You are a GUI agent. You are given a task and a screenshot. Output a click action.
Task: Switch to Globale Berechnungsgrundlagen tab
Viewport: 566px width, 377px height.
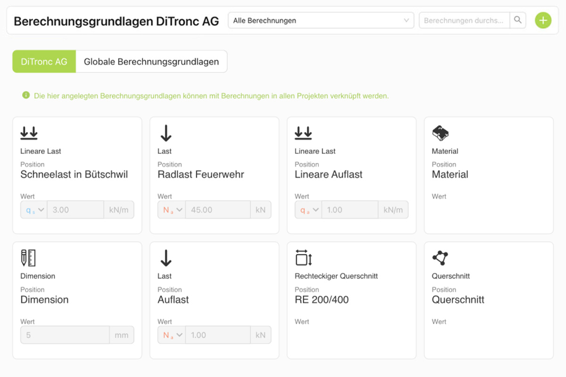tap(151, 62)
